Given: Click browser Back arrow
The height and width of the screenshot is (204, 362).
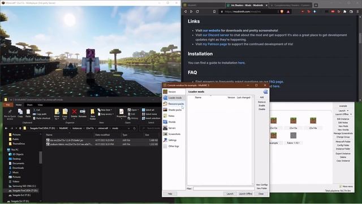Looking at the screenshot, I should [x=185, y=11].
